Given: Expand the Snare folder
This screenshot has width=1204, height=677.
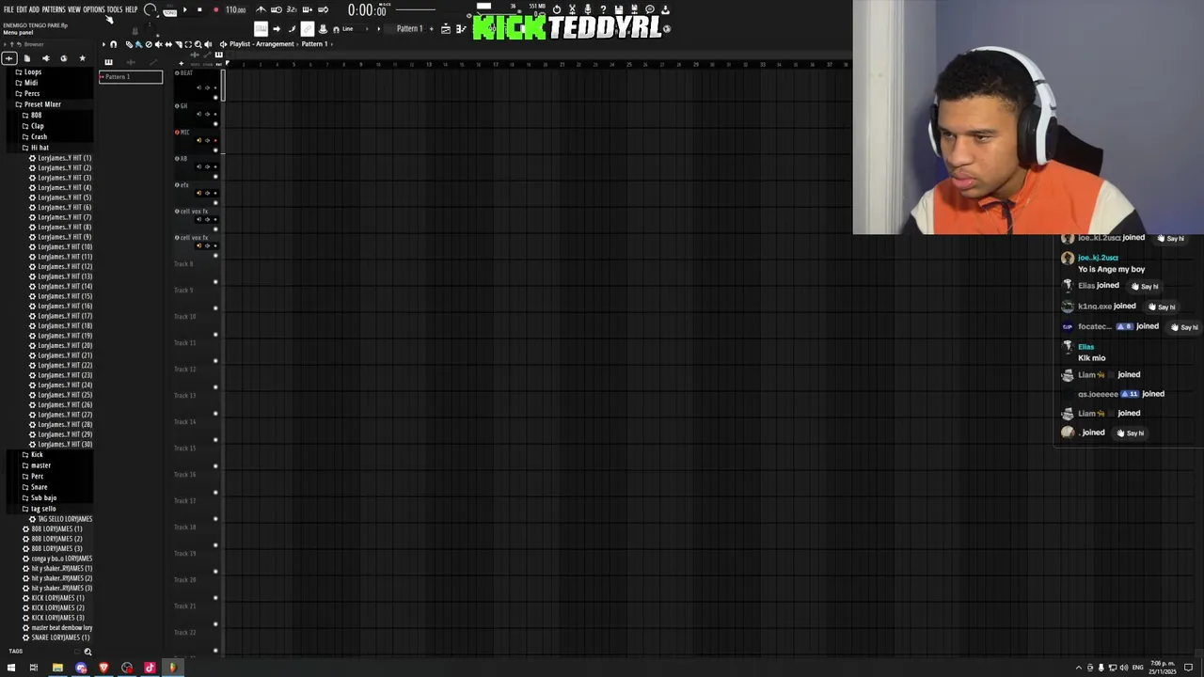Looking at the screenshot, I should coord(39,487).
